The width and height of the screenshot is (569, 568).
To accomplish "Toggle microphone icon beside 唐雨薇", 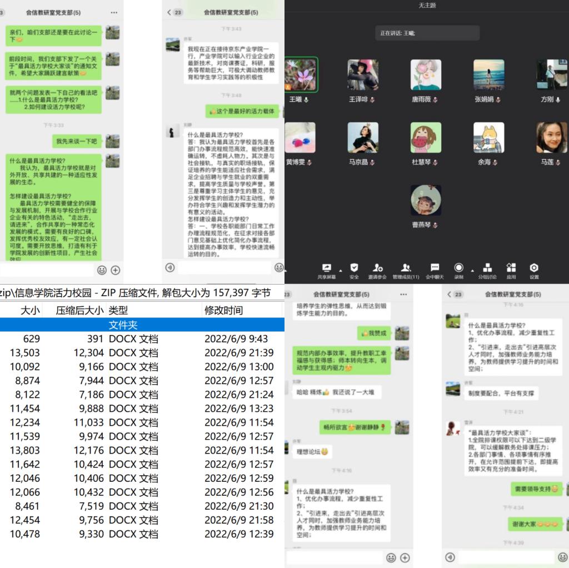I will [436, 100].
